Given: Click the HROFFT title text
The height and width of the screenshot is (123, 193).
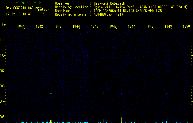Looking at the screenshot, I should (31, 2).
